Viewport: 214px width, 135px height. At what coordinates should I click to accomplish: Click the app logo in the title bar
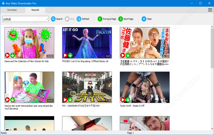pos(3,3)
